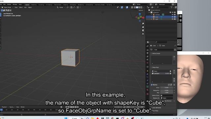Open Physics properties tab icon

[147, 80]
